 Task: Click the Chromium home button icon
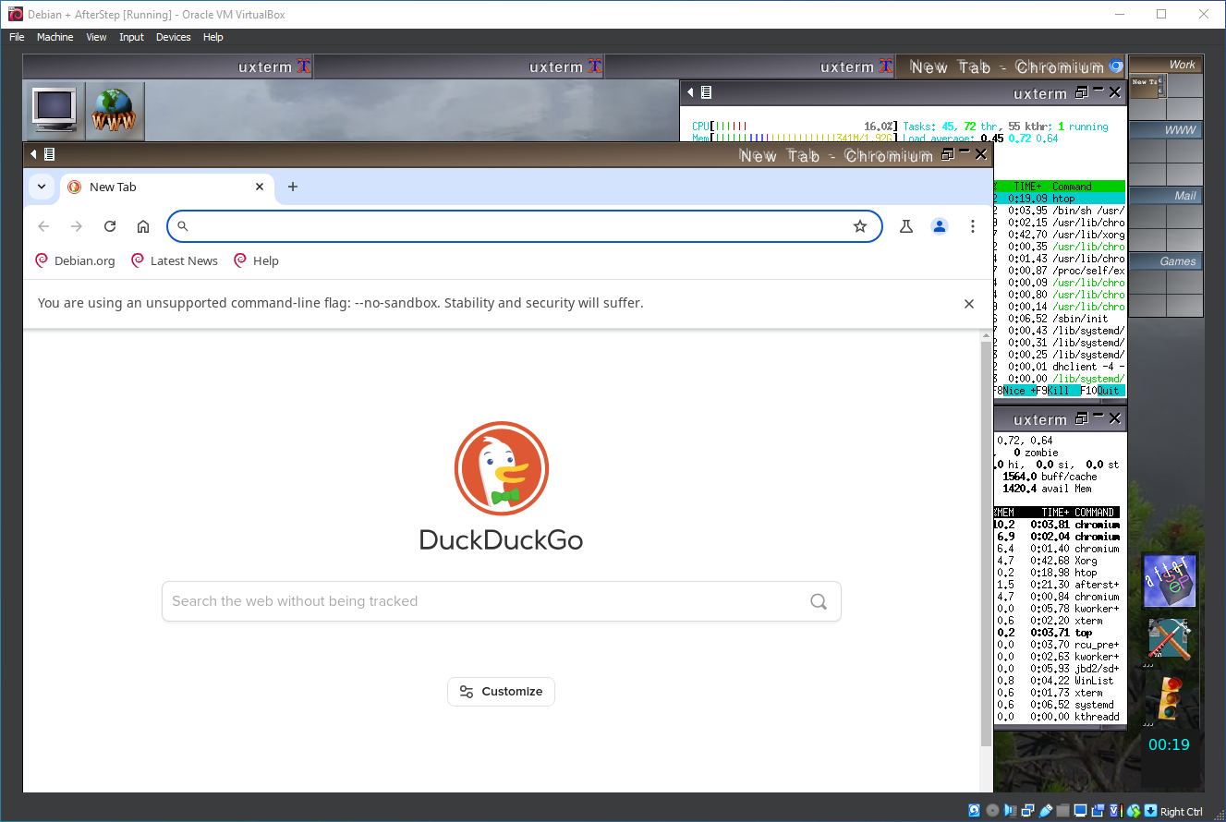click(x=143, y=226)
